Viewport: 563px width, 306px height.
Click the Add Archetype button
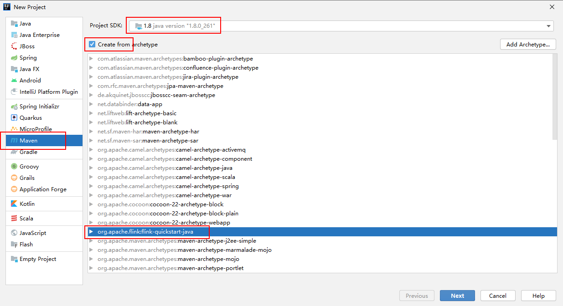(x=528, y=44)
